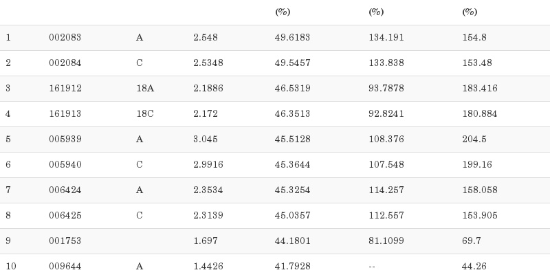Select the code 002084 cell

(65, 63)
